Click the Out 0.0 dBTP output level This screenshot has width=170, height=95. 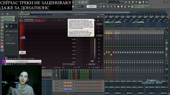pos(95,68)
